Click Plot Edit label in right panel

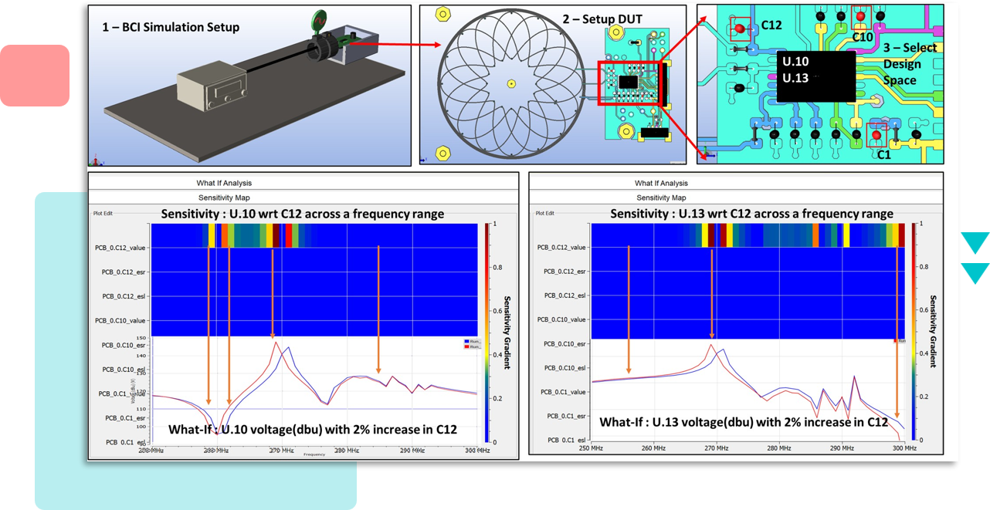544,214
